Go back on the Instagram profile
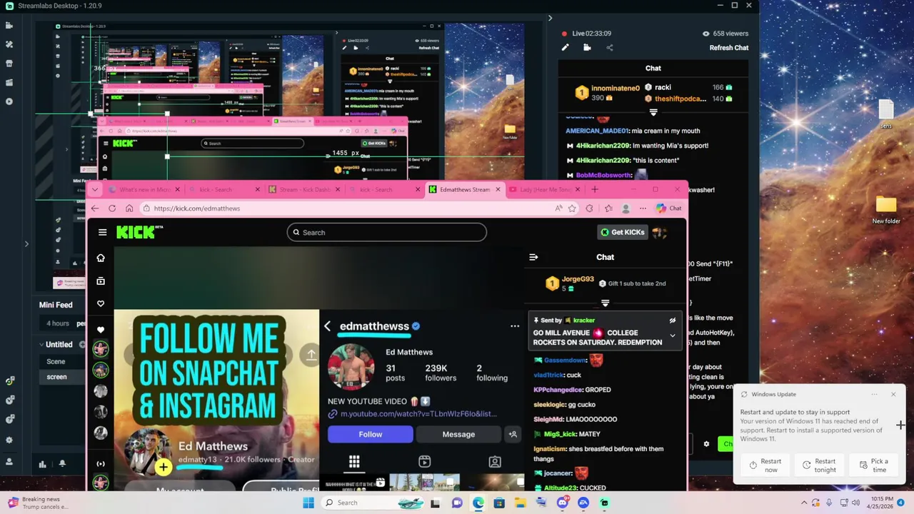The height and width of the screenshot is (514, 914). (x=327, y=326)
